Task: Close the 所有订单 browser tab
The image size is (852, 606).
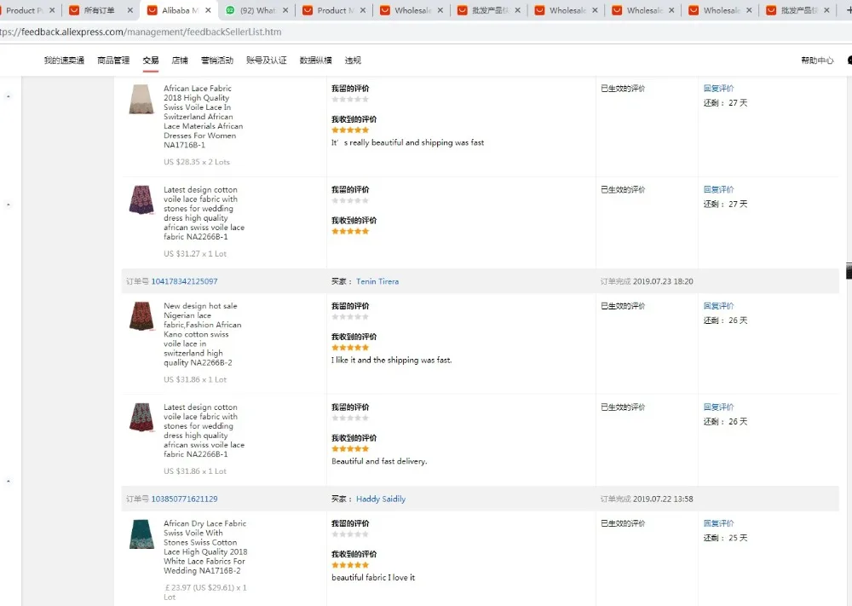Action: point(130,10)
